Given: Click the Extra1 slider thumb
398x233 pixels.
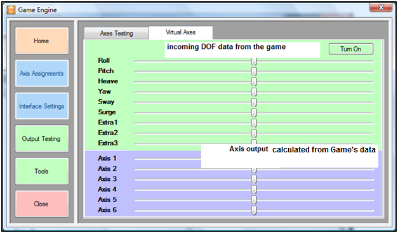Looking at the screenshot, I should (x=254, y=123).
